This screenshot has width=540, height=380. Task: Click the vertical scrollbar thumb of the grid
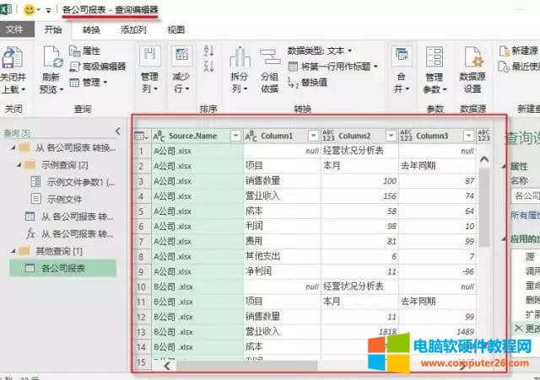[484, 206]
